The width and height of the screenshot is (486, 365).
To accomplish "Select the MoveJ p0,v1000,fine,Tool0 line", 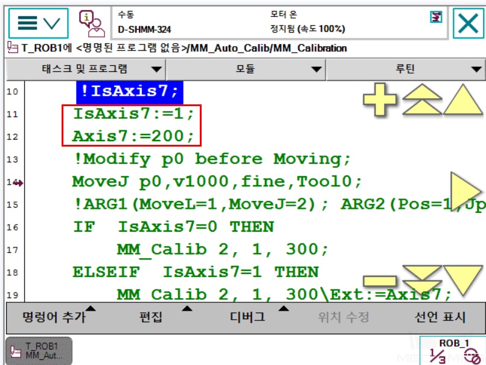I will click(217, 182).
